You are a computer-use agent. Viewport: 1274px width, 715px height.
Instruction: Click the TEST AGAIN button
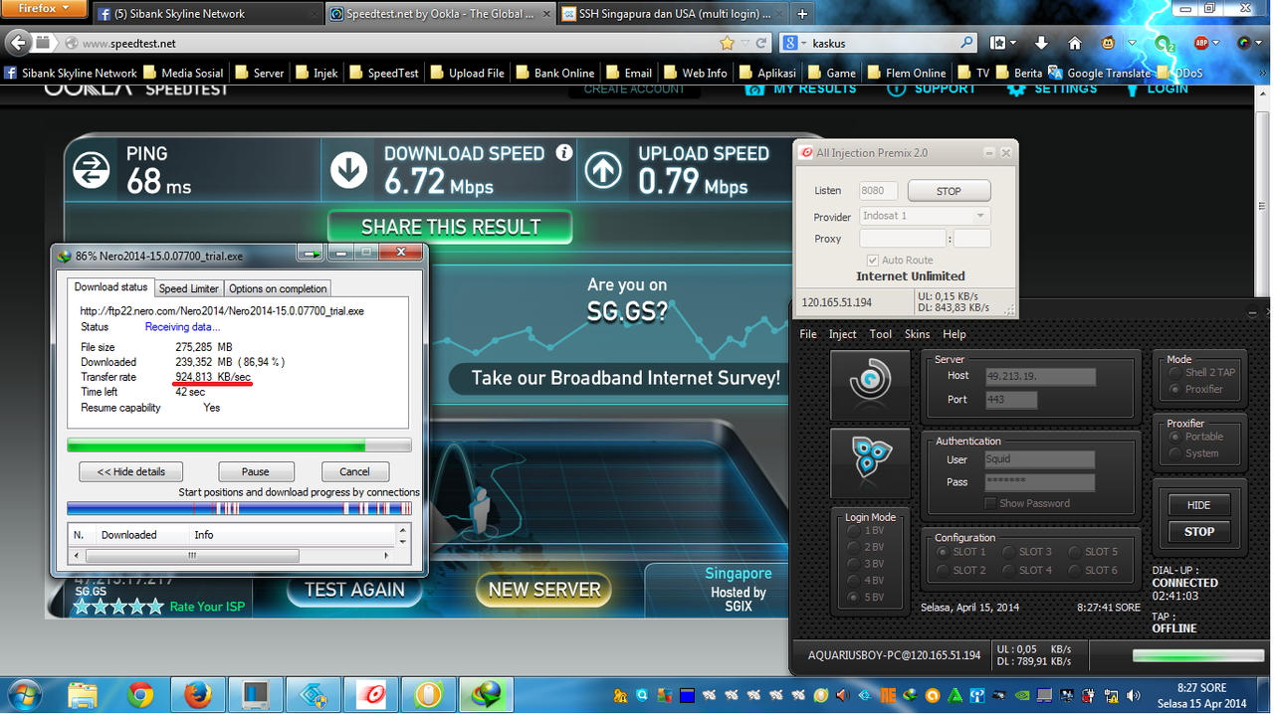[x=354, y=589]
